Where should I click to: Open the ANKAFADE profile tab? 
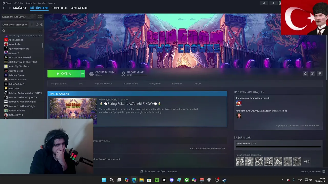pos(79,8)
